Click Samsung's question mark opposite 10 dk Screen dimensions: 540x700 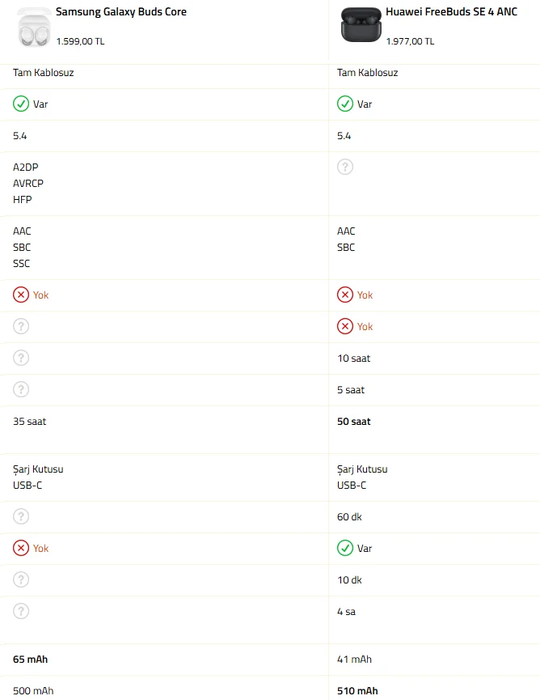click(21, 579)
